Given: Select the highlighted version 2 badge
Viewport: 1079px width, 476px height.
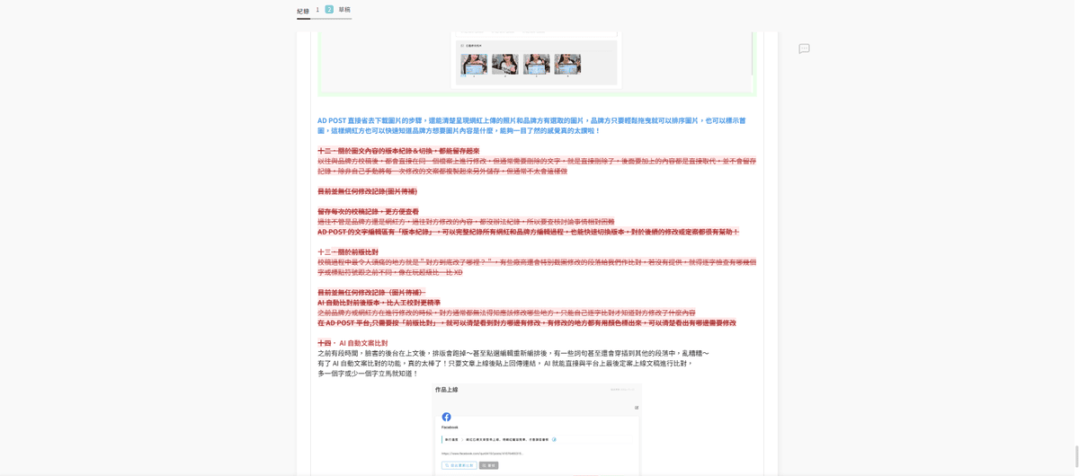Looking at the screenshot, I should tap(329, 10).
